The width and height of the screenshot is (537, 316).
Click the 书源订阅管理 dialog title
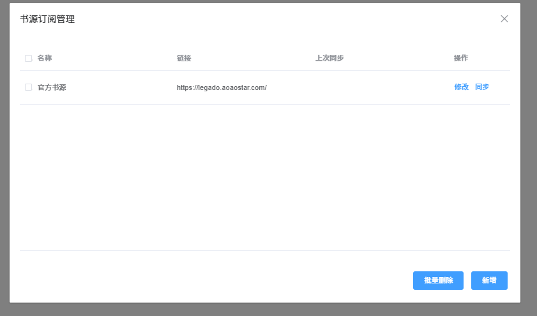[47, 19]
